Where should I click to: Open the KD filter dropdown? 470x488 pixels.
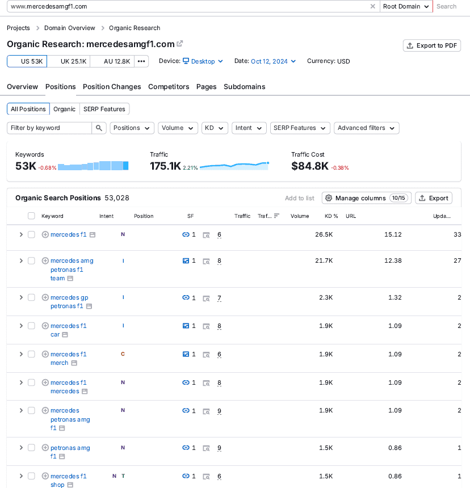(x=215, y=128)
